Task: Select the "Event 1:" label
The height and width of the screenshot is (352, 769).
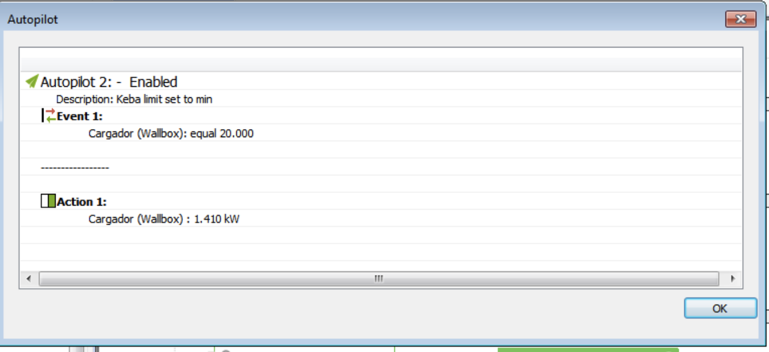Action: click(x=79, y=116)
